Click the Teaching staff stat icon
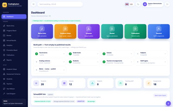The height and width of the screenshot is (107, 173). tap(121, 83)
